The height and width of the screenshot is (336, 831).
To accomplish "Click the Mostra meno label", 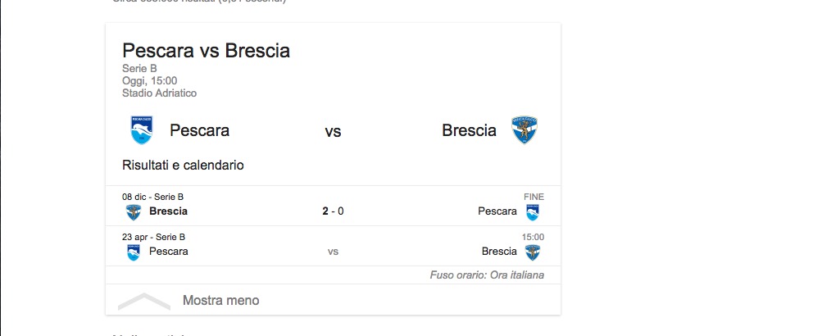I will point(220,301).
